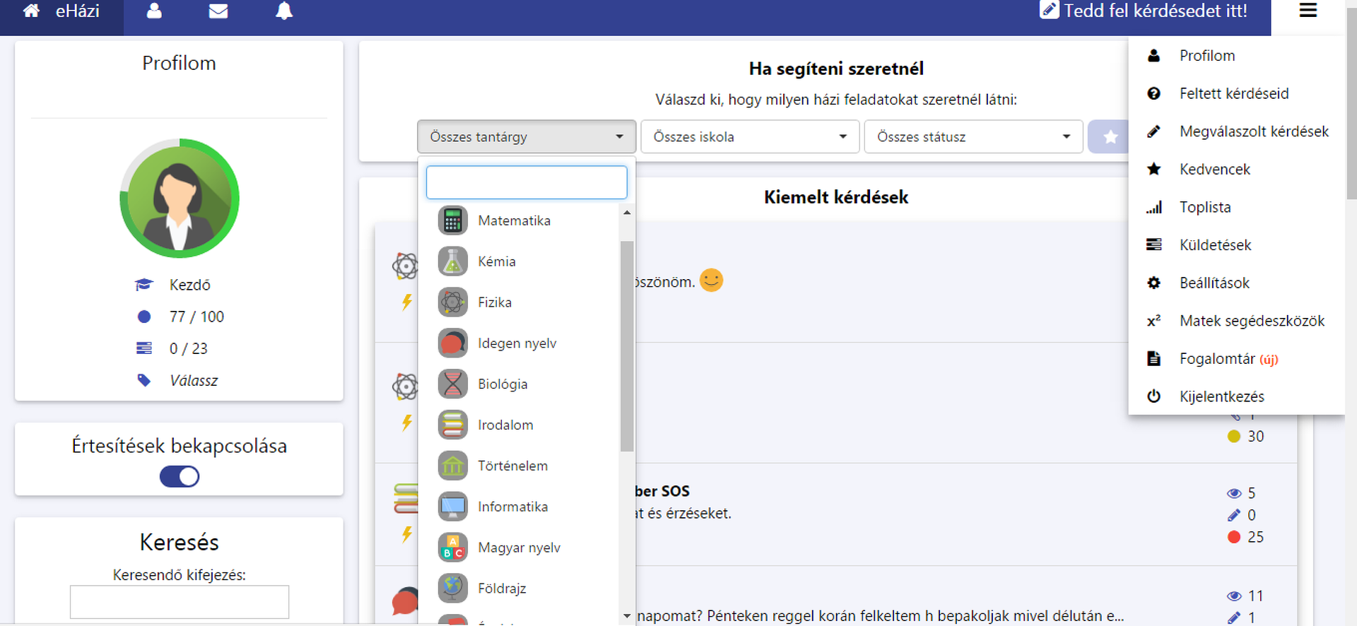Click the 77 / 100 points value
Image resolution: width=1357 pixels, height=626 pixels.
pyautogui.click(x=196, y=317)
